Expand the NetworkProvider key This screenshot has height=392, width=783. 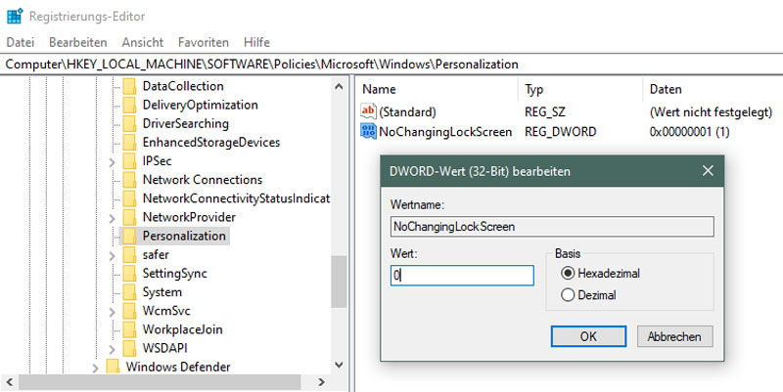click(x=113, y=218)
